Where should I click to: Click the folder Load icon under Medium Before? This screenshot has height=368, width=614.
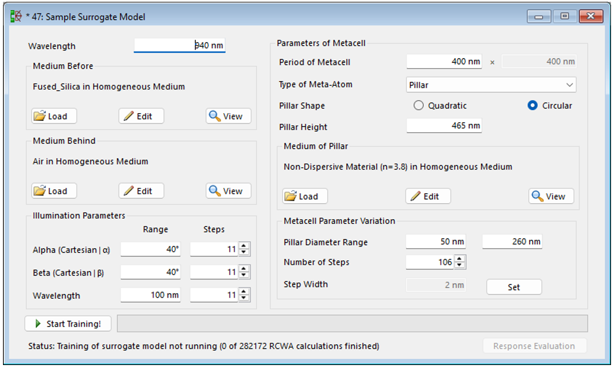pos(40,116)
